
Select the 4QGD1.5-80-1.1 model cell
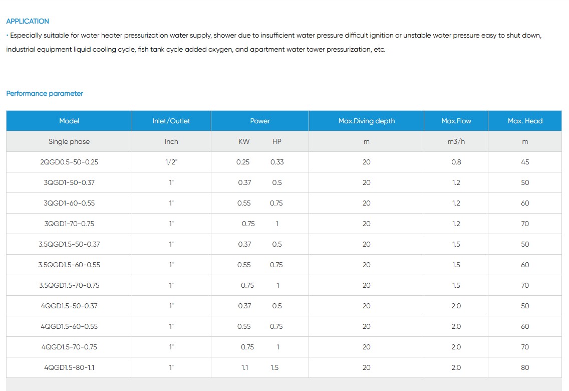[x=69, y=367]
